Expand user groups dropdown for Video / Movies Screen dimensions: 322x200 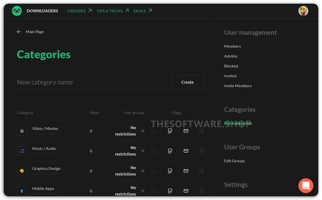pyautogui.click(x=143, y=131)
